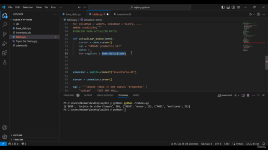Split the editor to the right
Viewport: 268px width, 150px height.
point(258,14)
